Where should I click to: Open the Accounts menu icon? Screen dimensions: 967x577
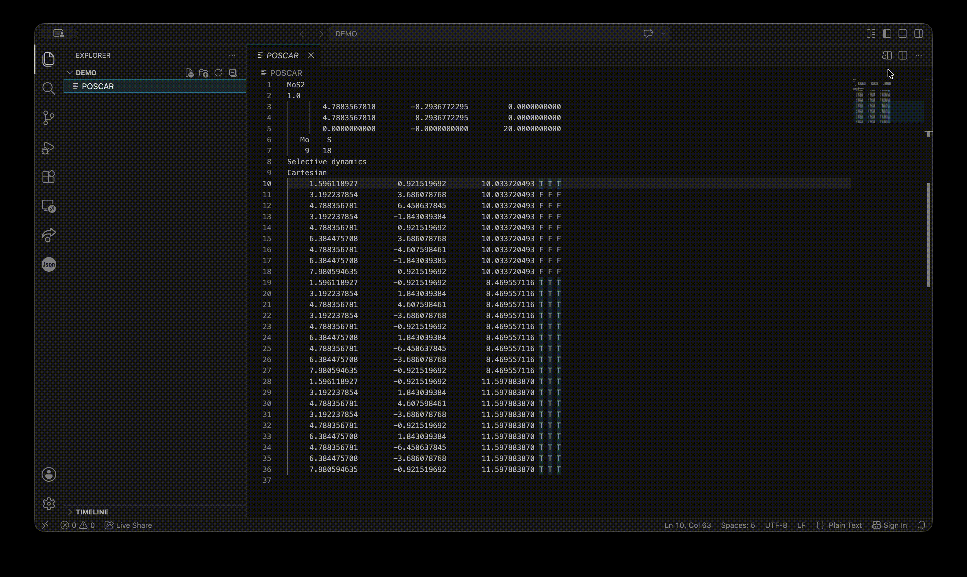coord(49,474)
